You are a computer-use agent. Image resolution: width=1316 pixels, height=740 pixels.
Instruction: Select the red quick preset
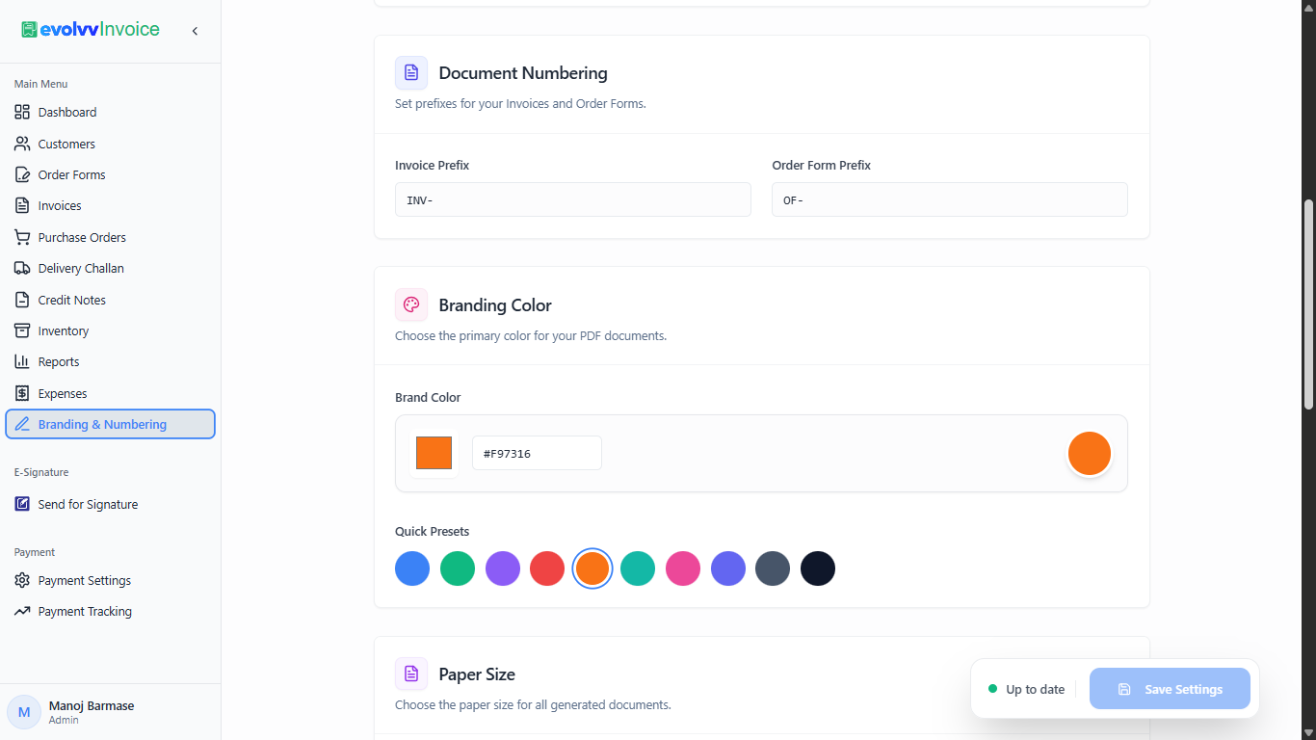(x=547, y=568)
